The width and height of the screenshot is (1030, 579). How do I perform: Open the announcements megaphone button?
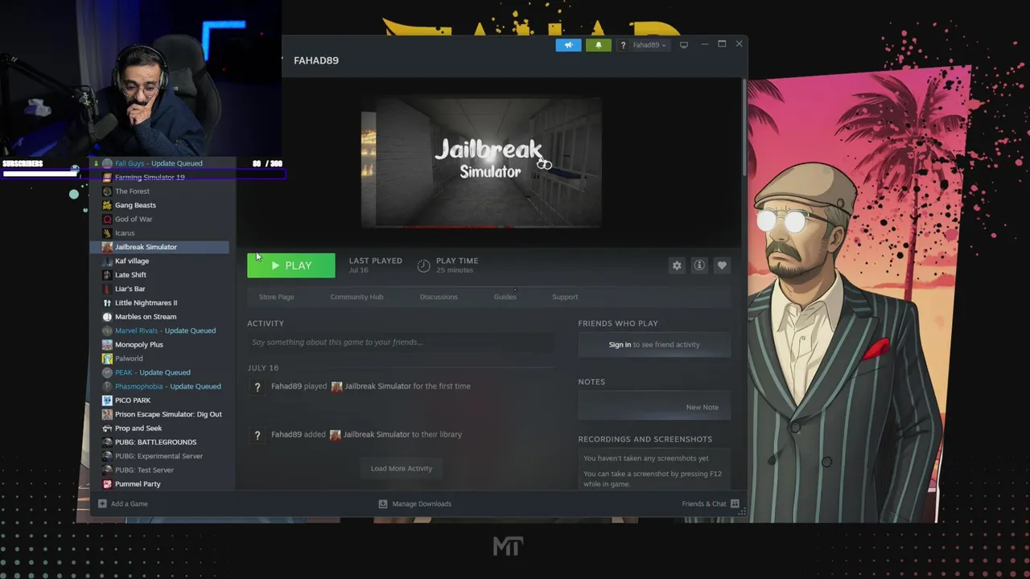click(x=568, y=45)
